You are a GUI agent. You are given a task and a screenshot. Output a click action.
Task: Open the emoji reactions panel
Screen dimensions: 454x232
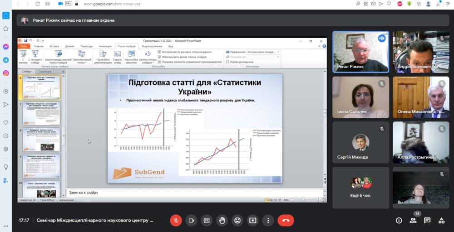[237, 220]
